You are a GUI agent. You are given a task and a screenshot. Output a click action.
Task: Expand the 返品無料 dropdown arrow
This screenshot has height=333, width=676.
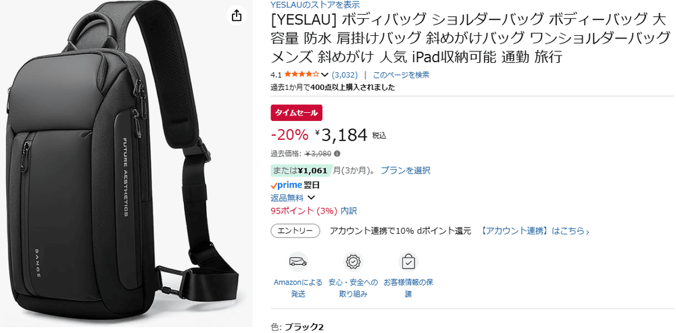point(312,198)
